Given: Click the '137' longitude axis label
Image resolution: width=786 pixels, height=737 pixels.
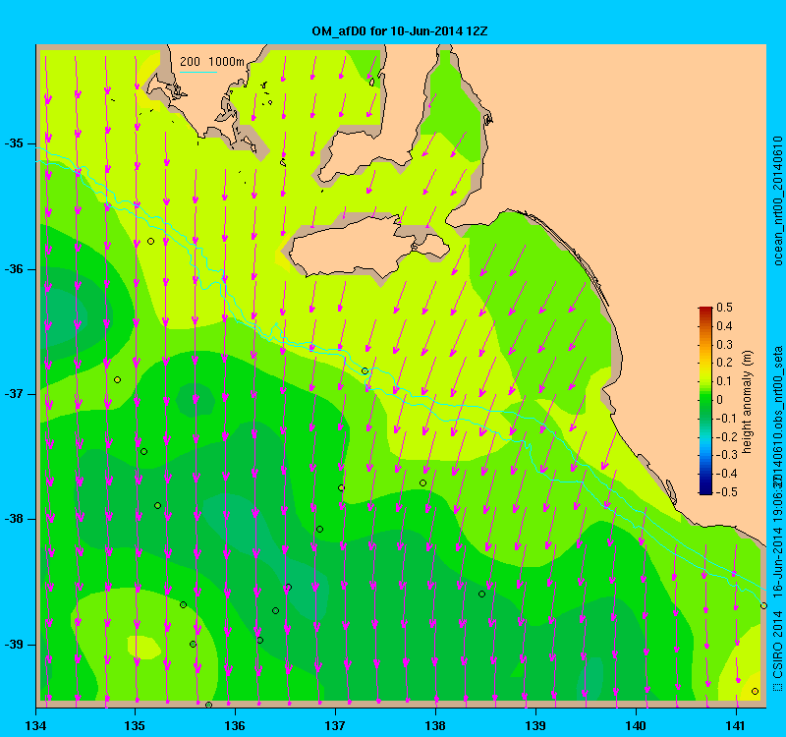Looking at the screenshot, I should tap(335, 725).
